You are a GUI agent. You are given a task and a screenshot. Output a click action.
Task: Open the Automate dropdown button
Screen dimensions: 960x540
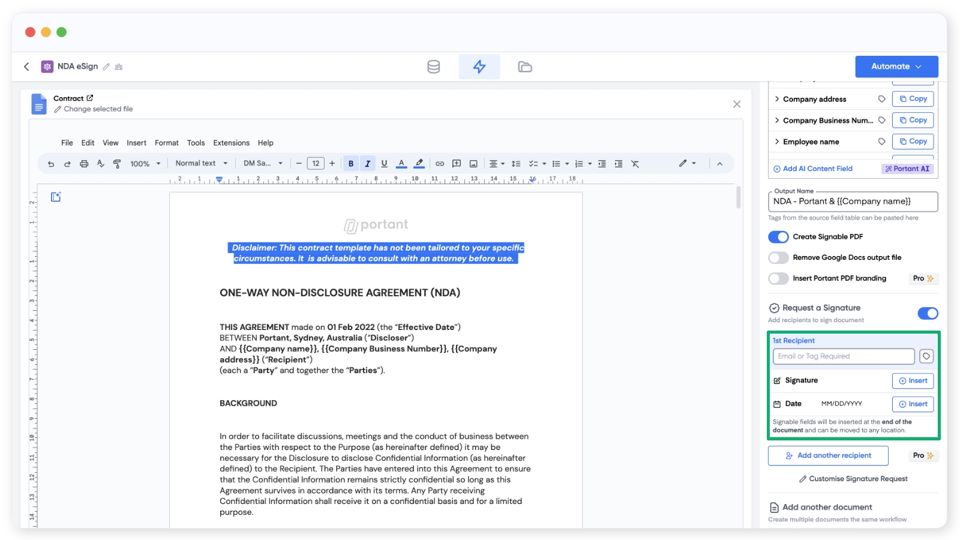pyautogui.click(x=896, y=67)
